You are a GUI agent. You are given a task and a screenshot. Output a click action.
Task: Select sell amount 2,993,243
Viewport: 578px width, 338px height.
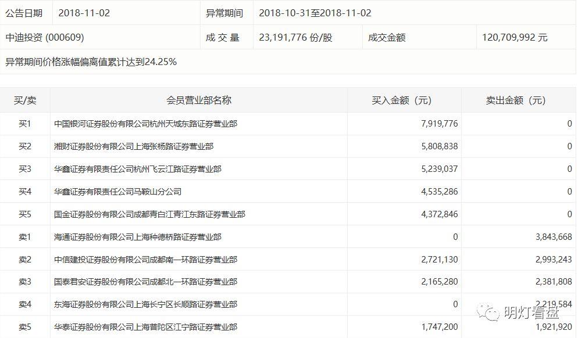pos(554,260)
